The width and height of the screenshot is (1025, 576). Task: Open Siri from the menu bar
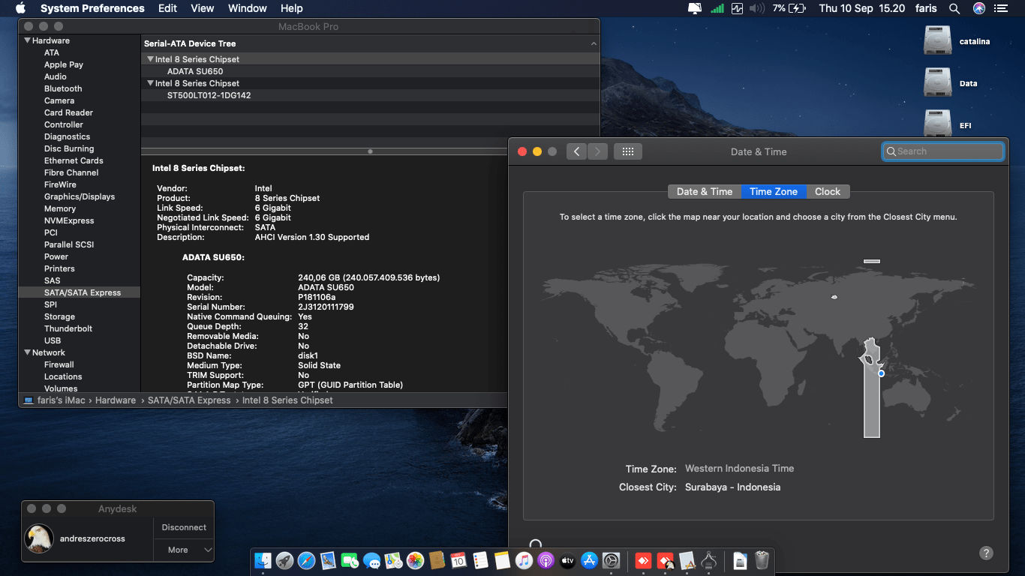click(x=978, y=8)
